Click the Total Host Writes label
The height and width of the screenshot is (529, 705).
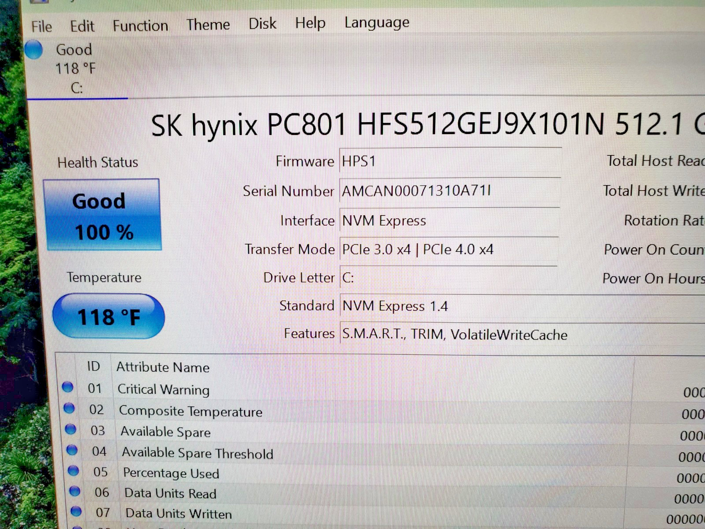tap(654, 191)
